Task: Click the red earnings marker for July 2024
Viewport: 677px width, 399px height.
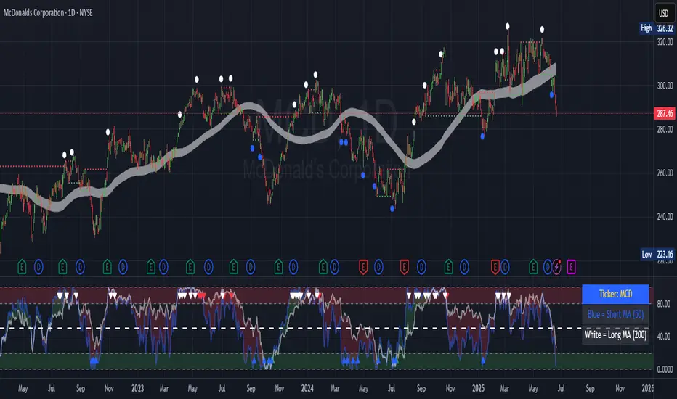Action: pos(404,268)
